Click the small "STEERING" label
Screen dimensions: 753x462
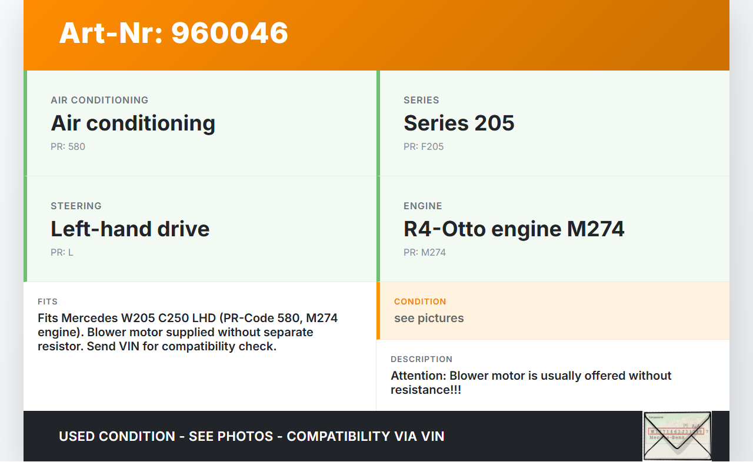[76, 206]
